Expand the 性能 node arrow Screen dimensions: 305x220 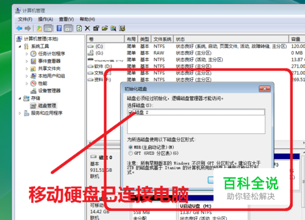tap(27, 83)
